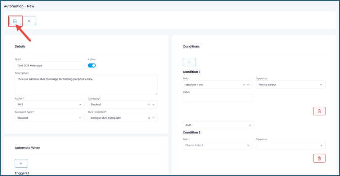Click the Cancel X icon beside Save
Image resolution: width=340 pixels, height=176 pixels.
[29, 21]
